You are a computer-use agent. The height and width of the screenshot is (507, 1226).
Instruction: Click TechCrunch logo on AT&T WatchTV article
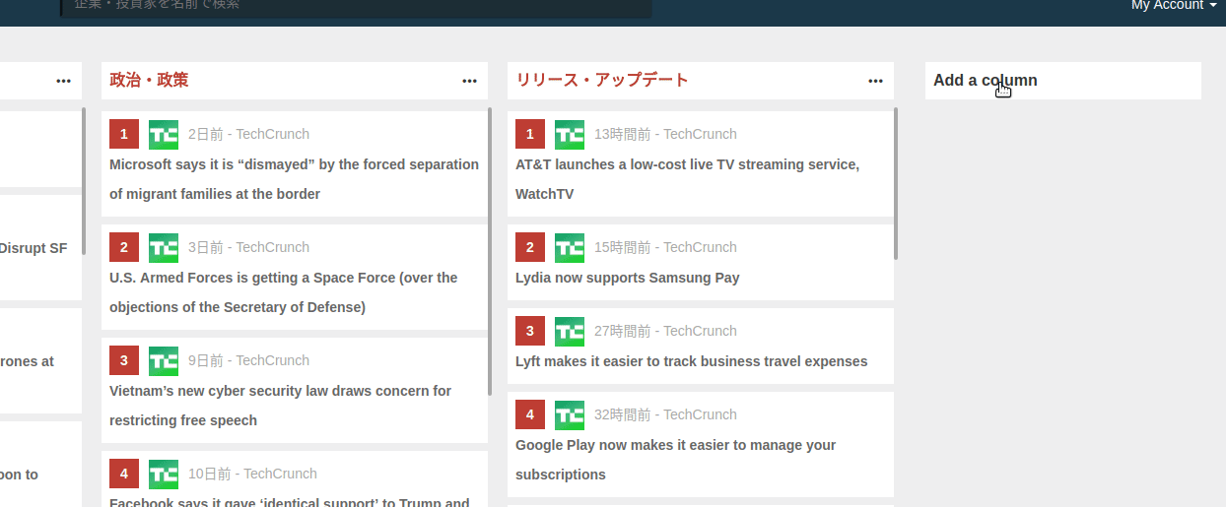point(570,134)
